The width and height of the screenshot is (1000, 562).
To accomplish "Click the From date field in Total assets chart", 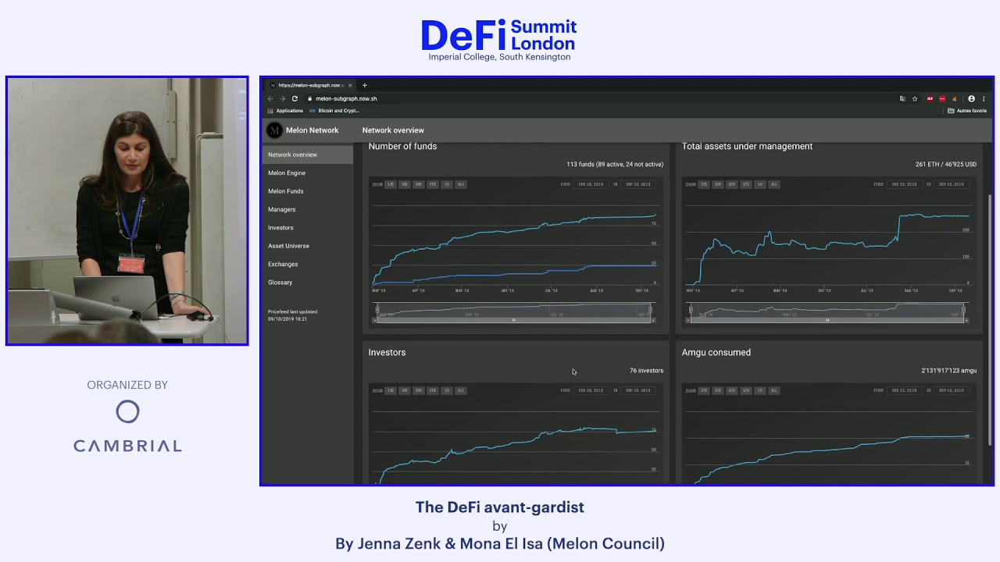I will pyautogui.click(x=904, y=184).
